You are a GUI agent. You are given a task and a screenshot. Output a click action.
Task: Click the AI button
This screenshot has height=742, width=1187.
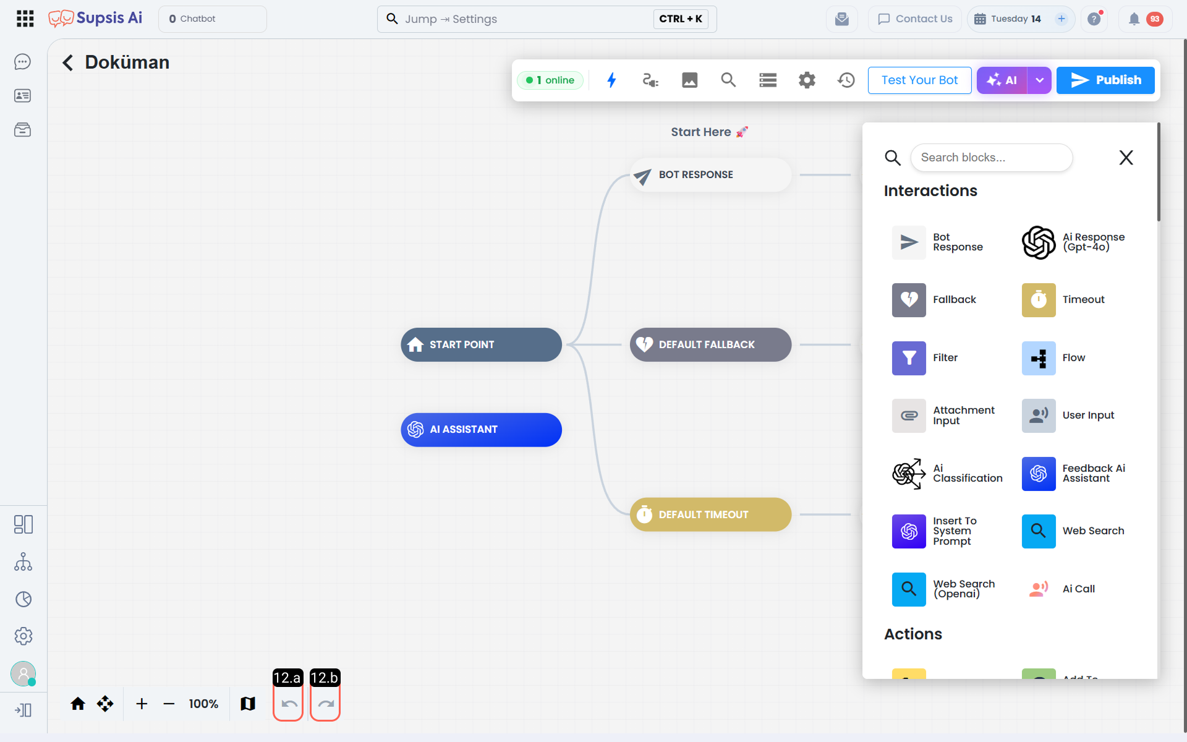[1002, 80]
